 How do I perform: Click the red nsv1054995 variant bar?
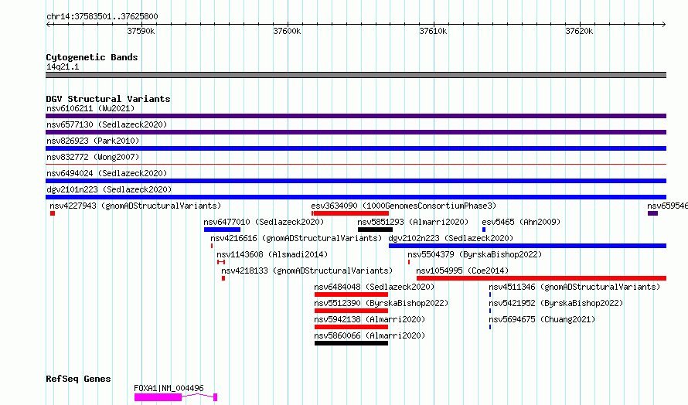click(x=541, y=278)
